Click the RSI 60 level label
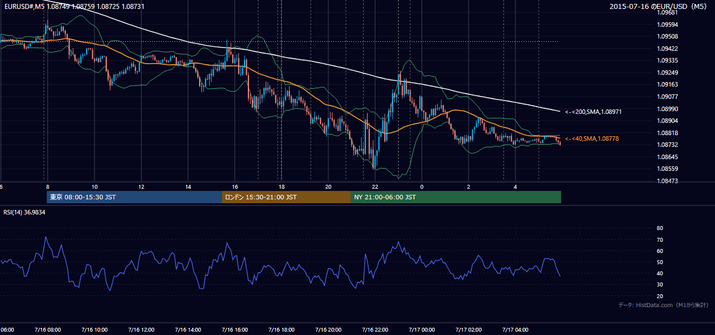This screenshot has width=715, height=335. (x=660, y=251)
